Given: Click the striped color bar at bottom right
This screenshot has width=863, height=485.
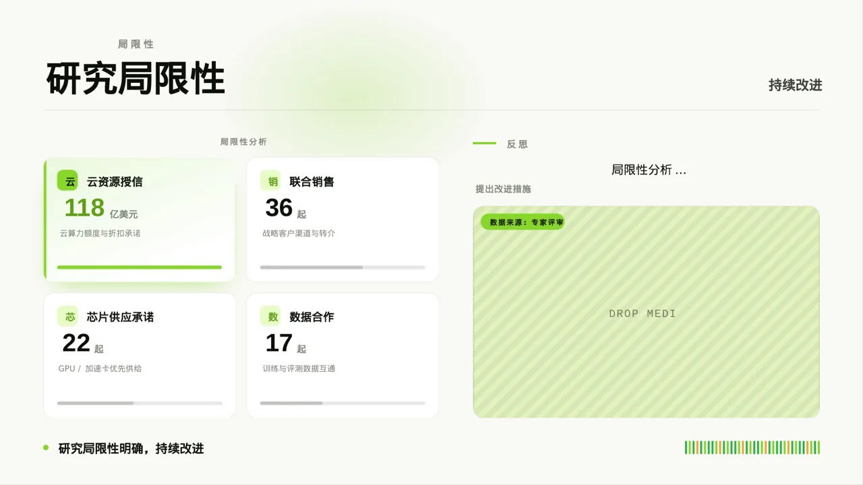Looking at the screenshot, I should click(x=752, y=447).
